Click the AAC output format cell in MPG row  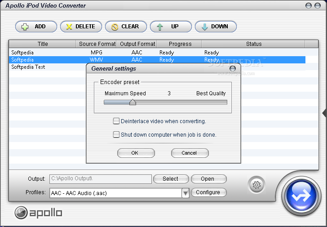137,53
